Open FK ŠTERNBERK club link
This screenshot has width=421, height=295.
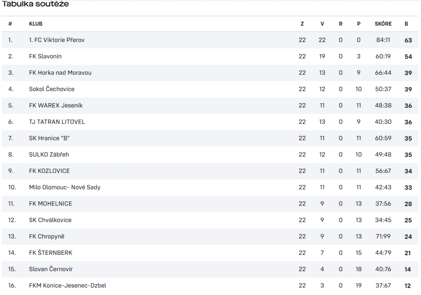(51, 253)
